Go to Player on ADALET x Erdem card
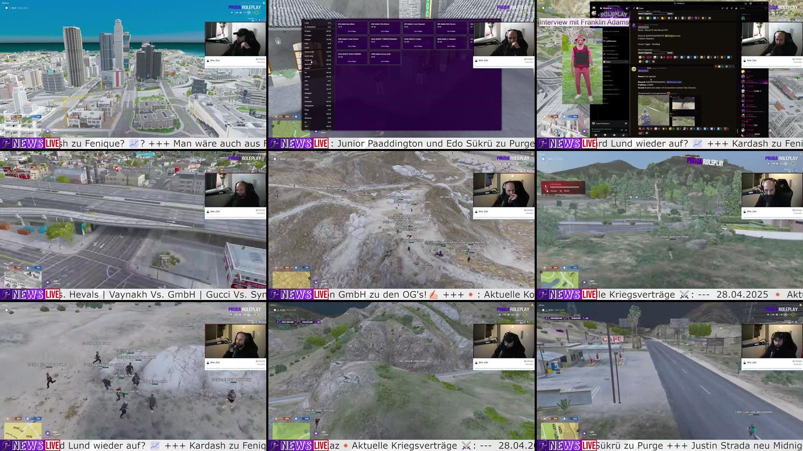Image resolution: width=803 pixels, height=451 pixels. tap(418, 46)
